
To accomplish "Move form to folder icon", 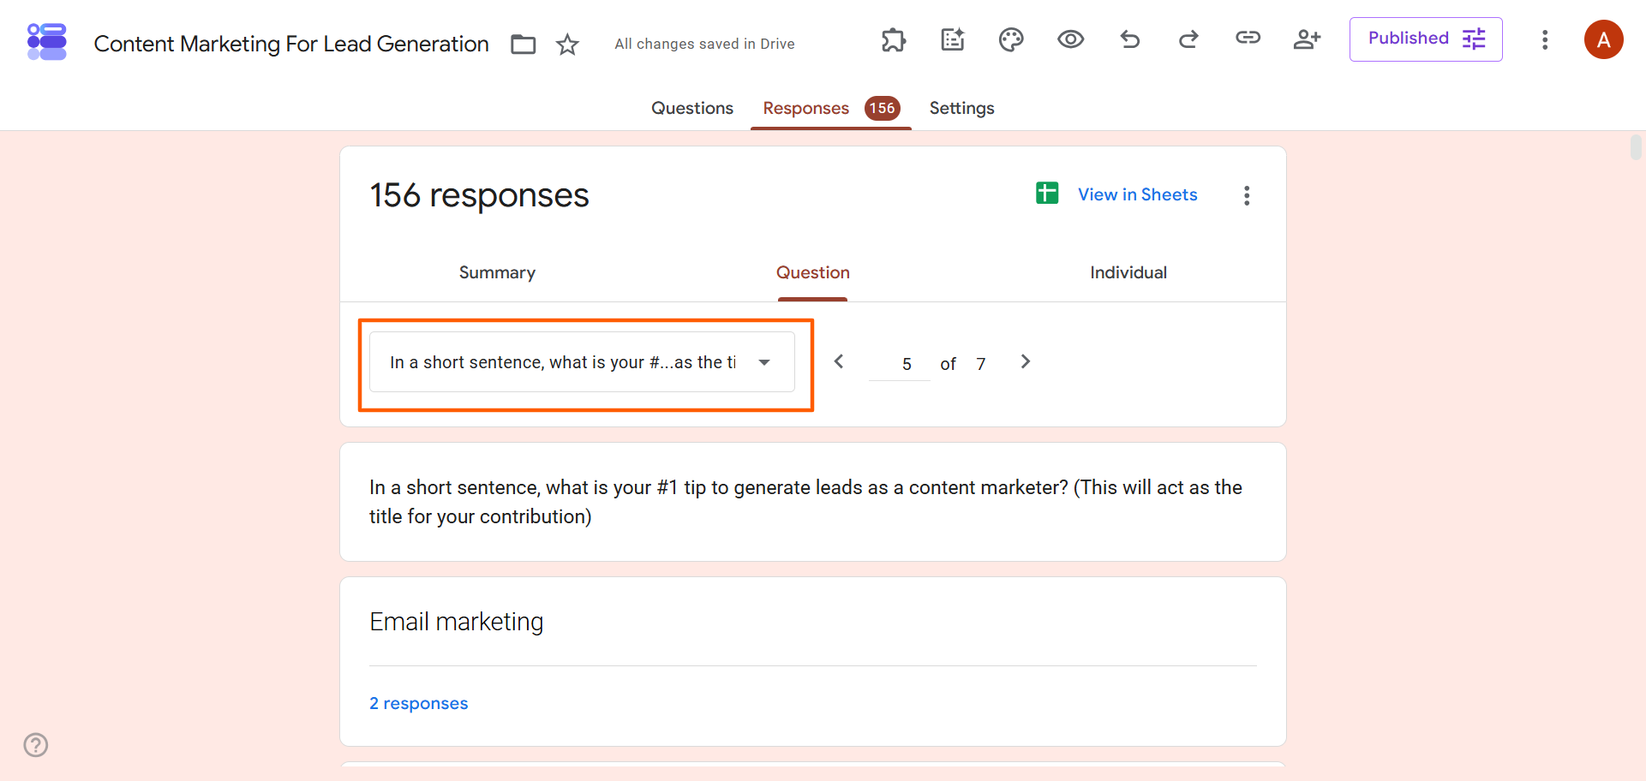I will pos(524,44).
